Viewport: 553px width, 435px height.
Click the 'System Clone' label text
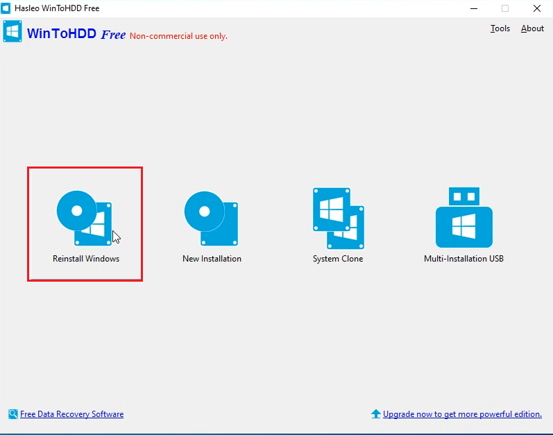(x=338, y=258)
